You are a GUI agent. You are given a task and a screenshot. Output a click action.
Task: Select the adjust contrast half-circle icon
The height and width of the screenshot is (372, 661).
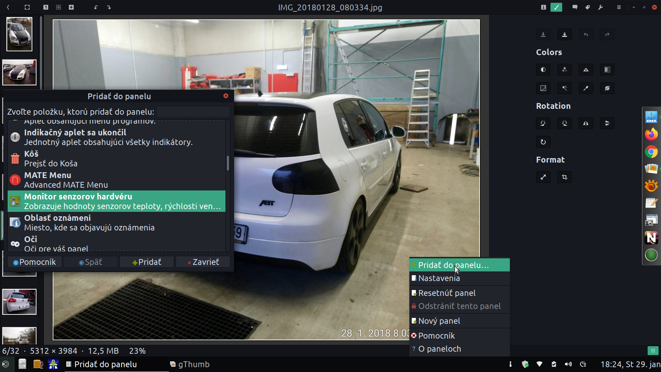coord(543,70)
